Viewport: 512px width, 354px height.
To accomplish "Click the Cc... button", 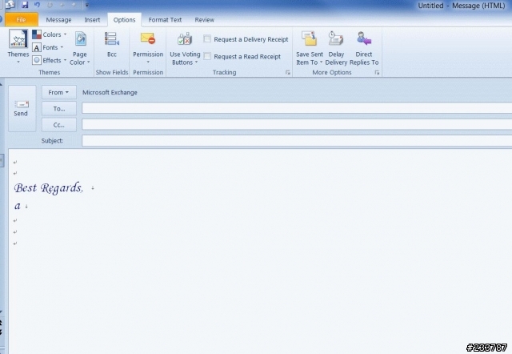I will click(59, 125).
